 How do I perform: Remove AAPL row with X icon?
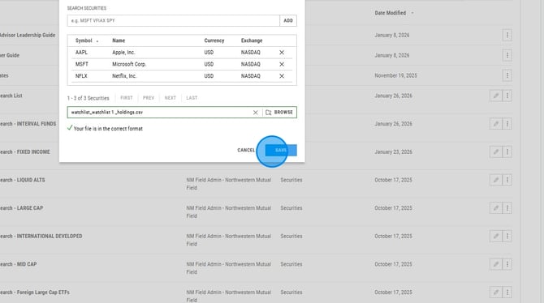282,53
